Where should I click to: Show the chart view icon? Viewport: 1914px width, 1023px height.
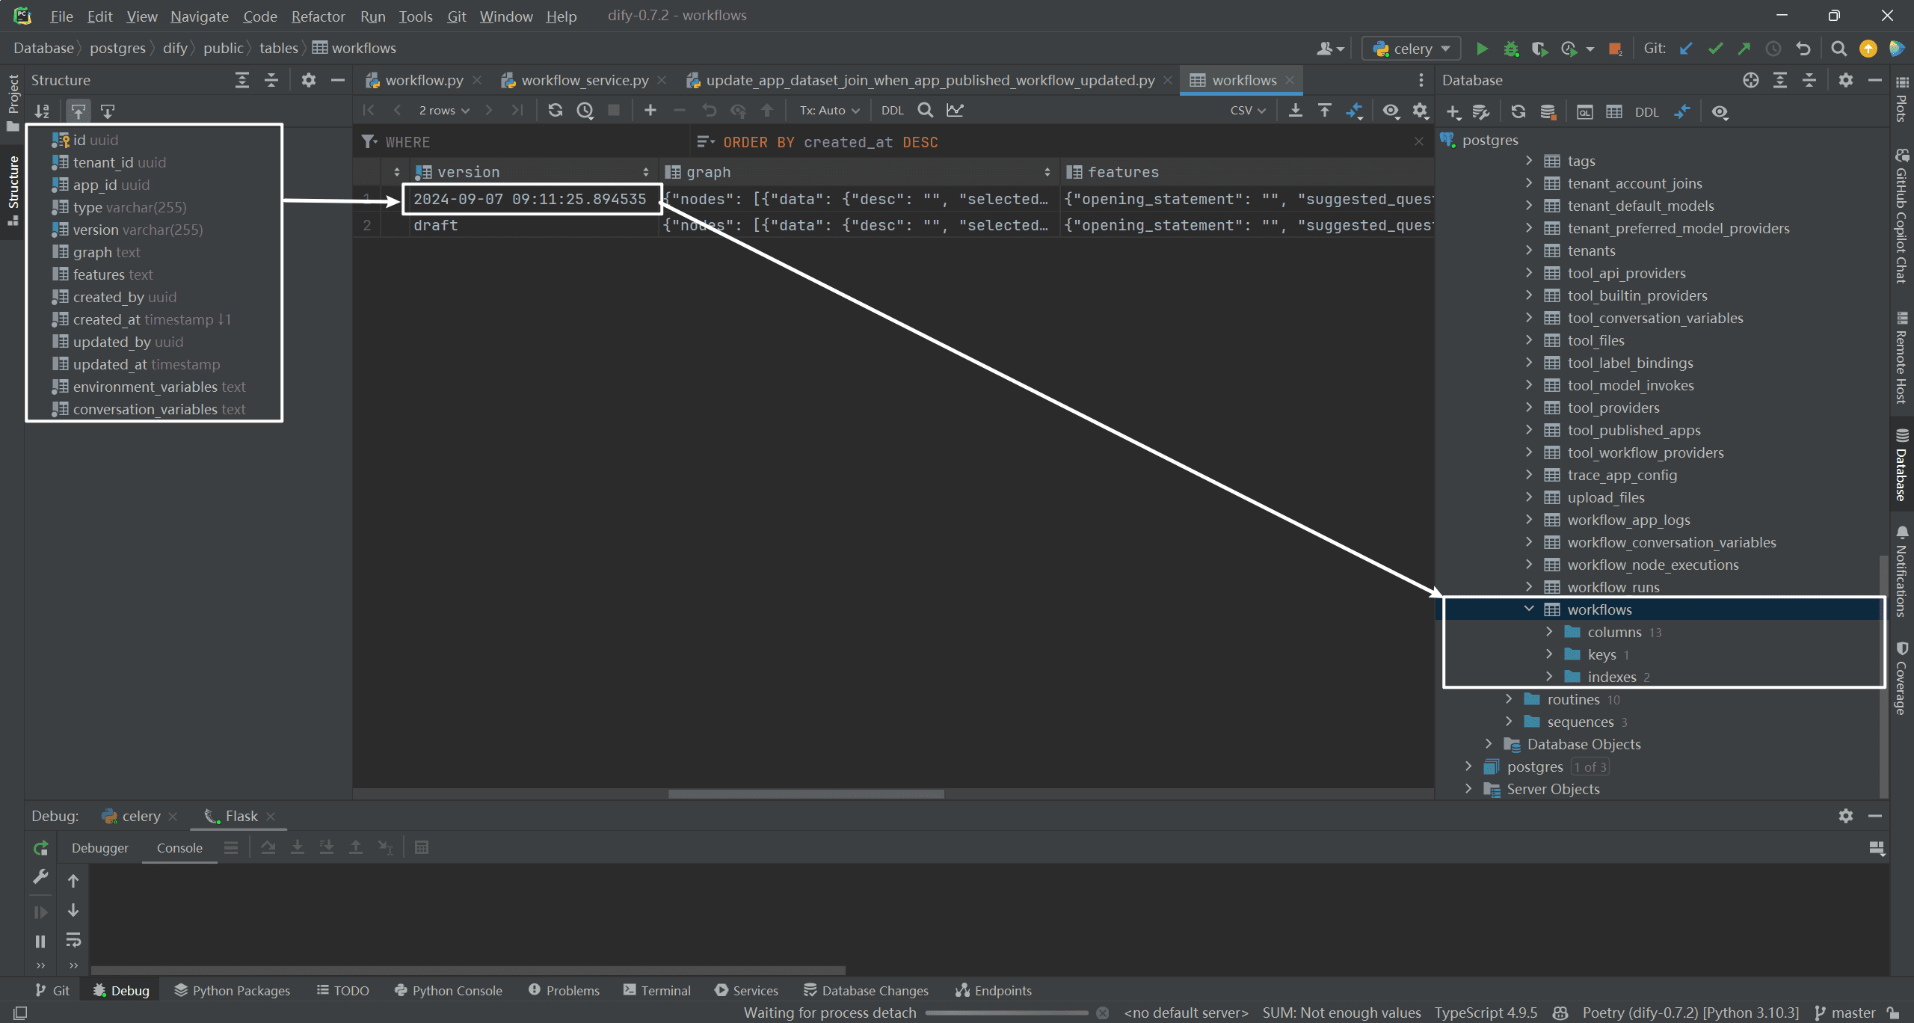[x=955, y=111]
